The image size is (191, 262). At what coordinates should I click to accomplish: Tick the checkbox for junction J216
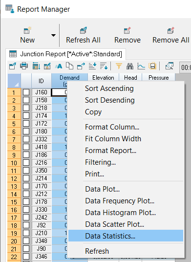pos(26,163)
